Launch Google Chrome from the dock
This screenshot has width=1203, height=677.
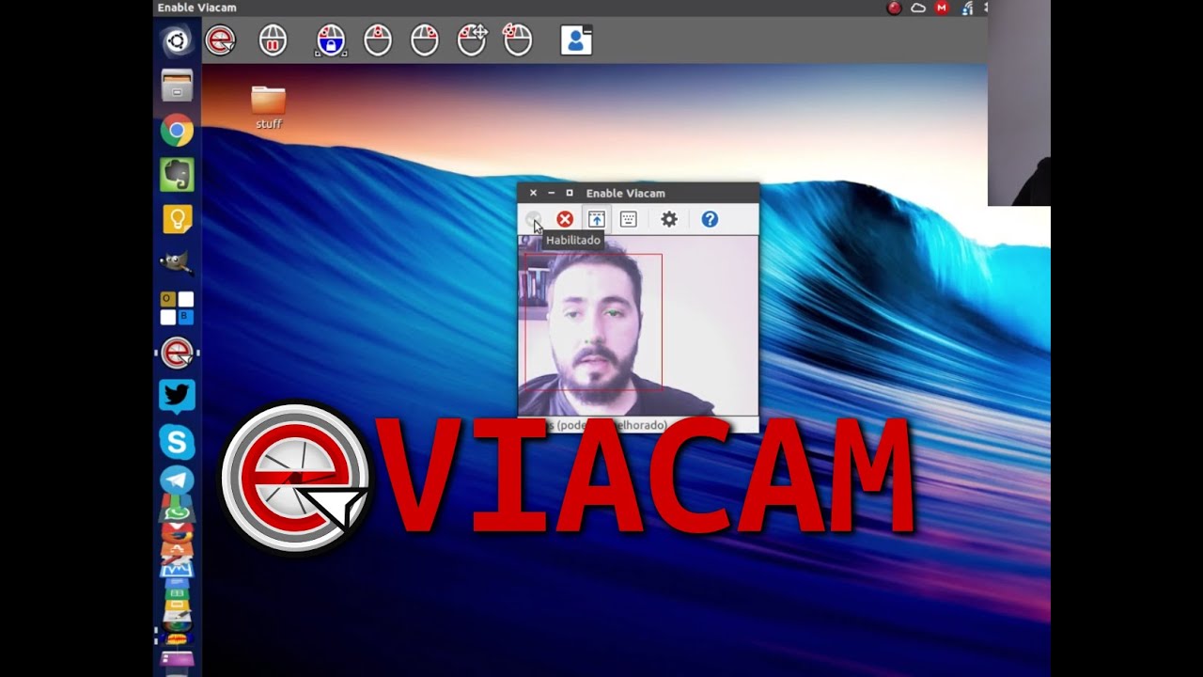pos(177,130)
